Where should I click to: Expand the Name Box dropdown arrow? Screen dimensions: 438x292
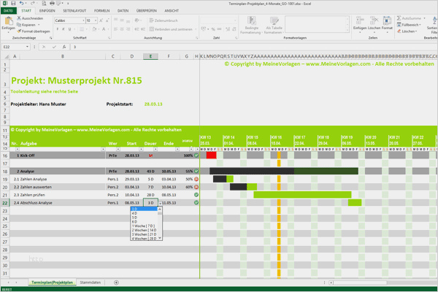[27, 47]
